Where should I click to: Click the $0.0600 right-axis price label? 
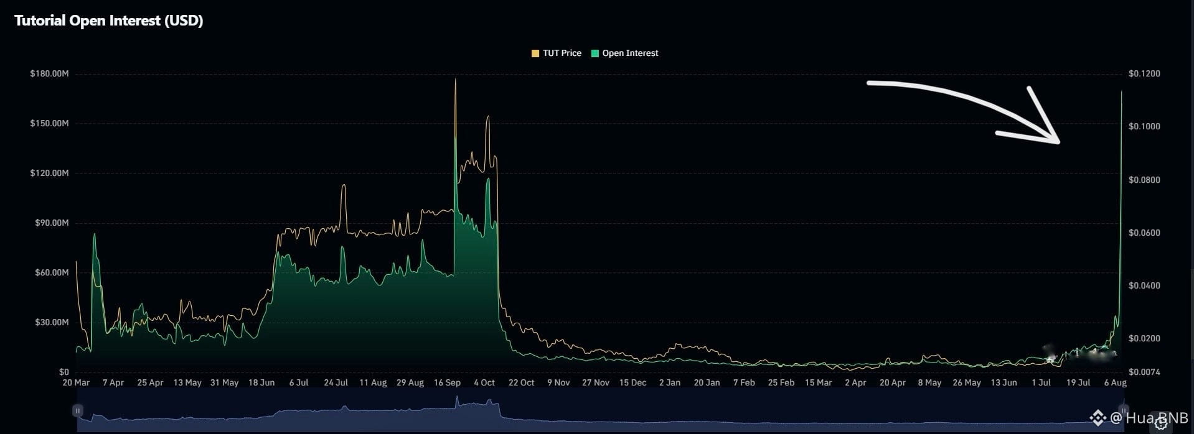[x=1144, y=233]
